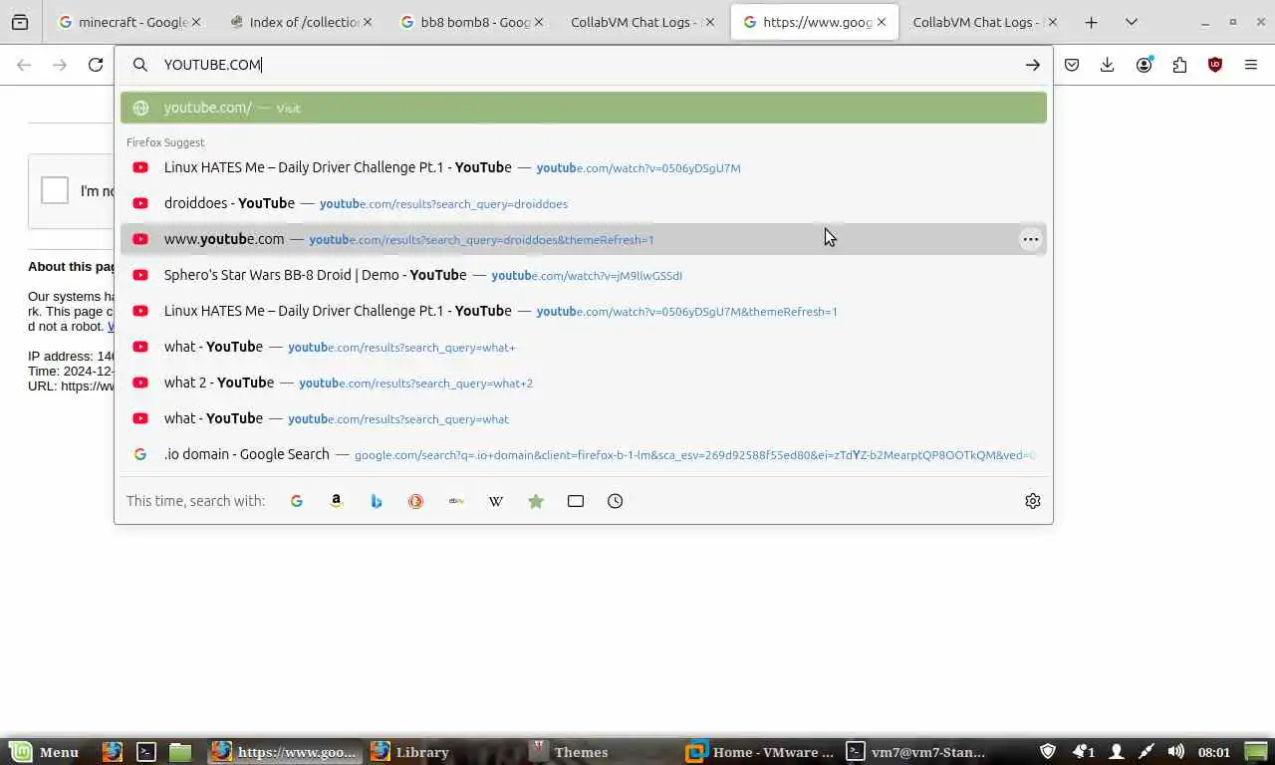The width and height of the screenshot is (1275, 765).
Task: Open a new tab with plus button
Action: [1092, 22]
